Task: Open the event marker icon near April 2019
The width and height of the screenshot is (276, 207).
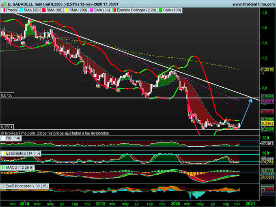Action: click(x=118, y=90)
